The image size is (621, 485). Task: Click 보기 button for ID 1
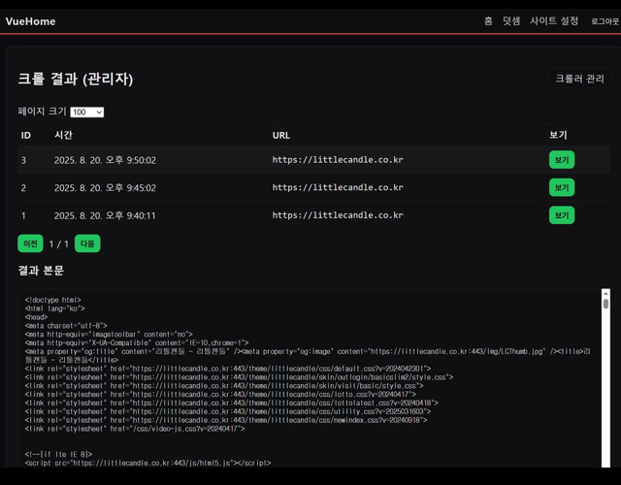tap(562, 215)
